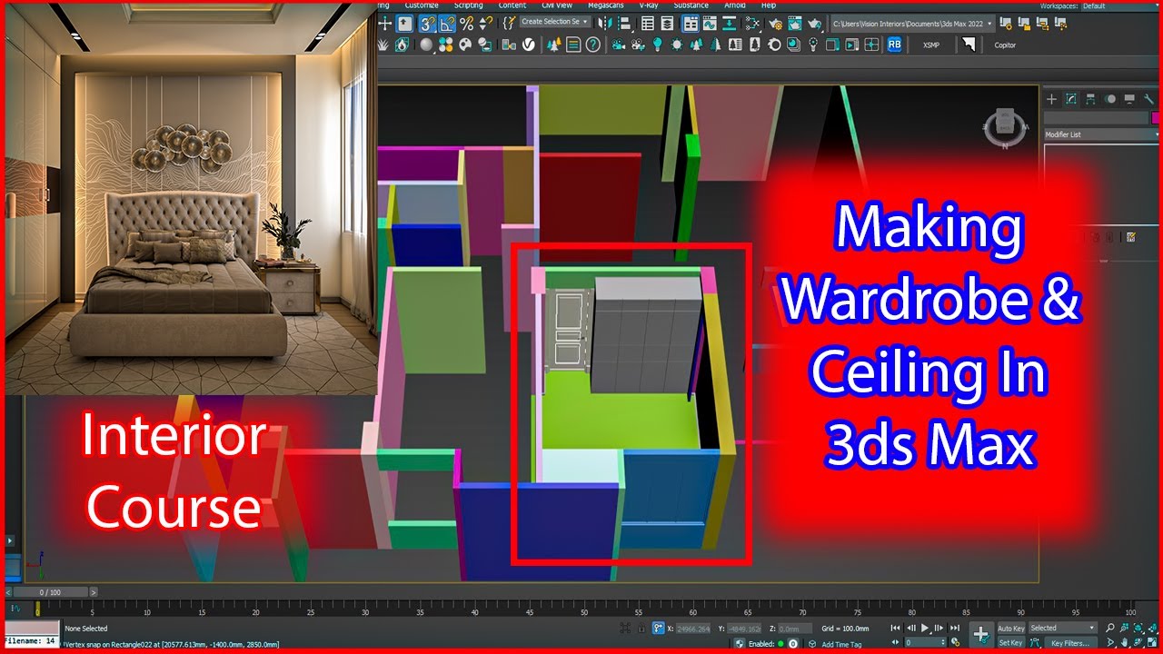The height and width of the screenshot is (654, 1163).
Task: Click the Mirror tool icon
Action: pos(608,23)
